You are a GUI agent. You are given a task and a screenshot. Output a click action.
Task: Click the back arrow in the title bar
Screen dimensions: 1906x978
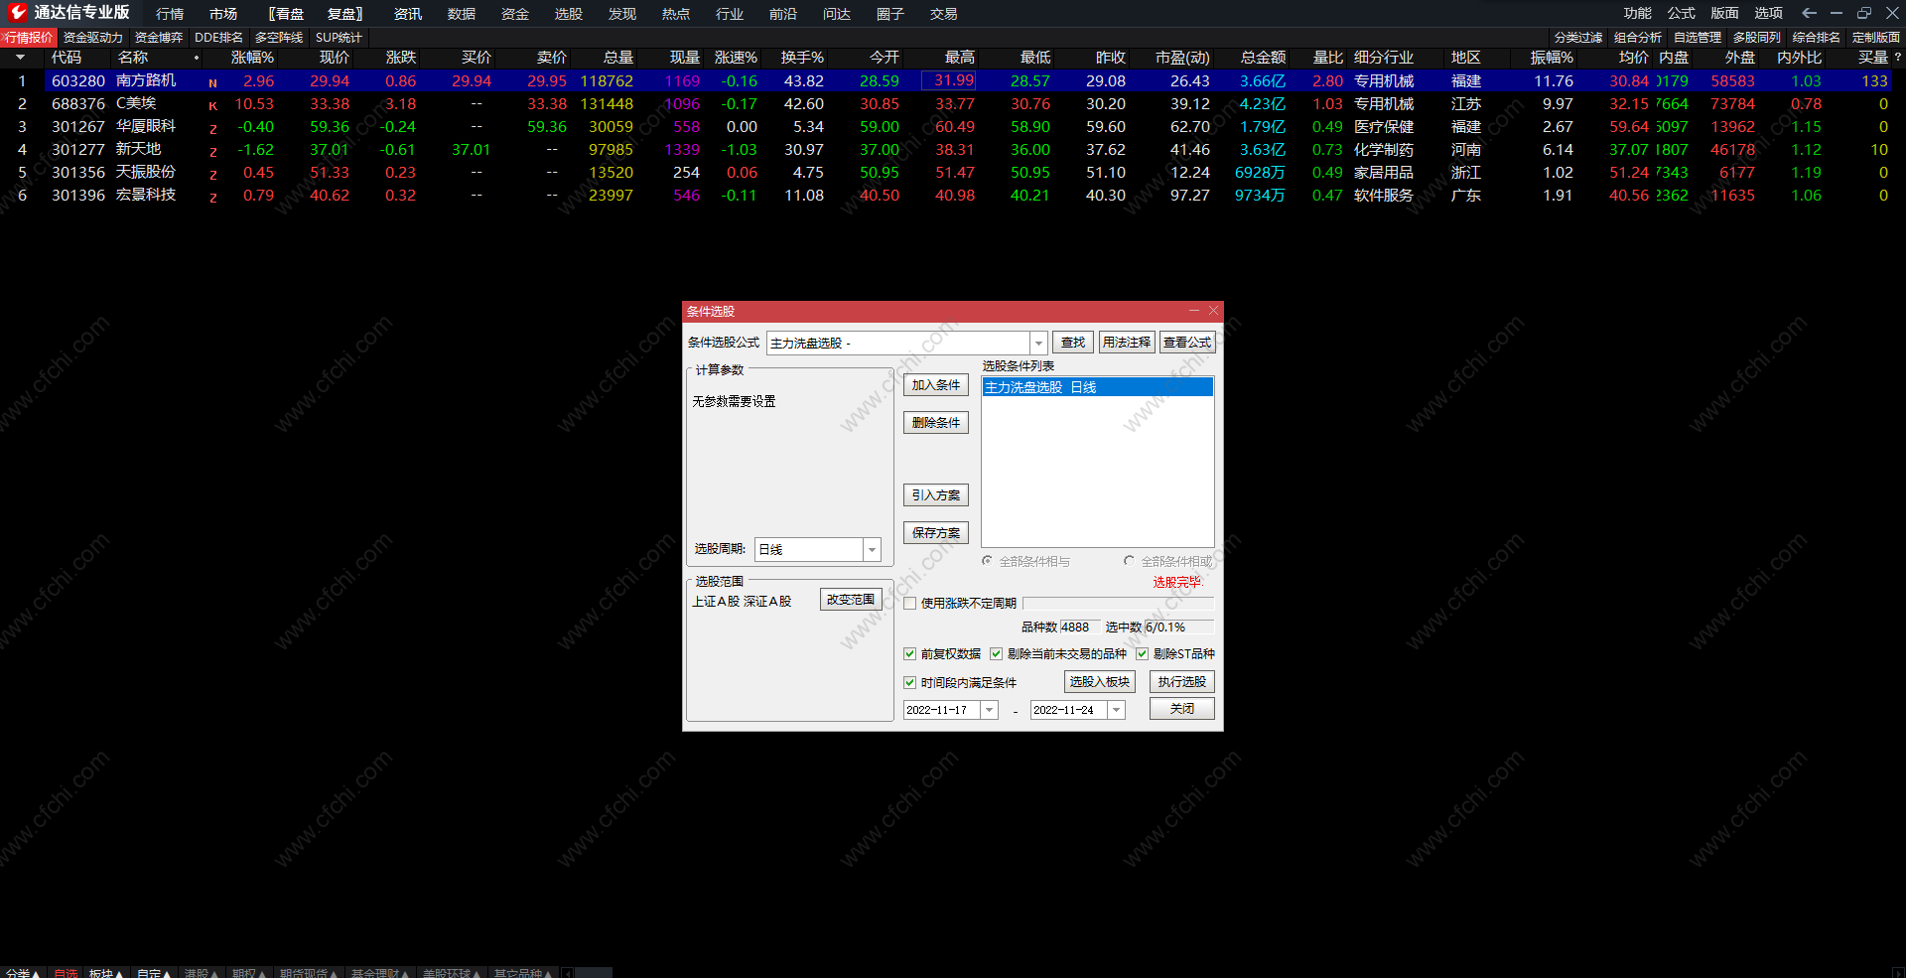coord(1809,13)
